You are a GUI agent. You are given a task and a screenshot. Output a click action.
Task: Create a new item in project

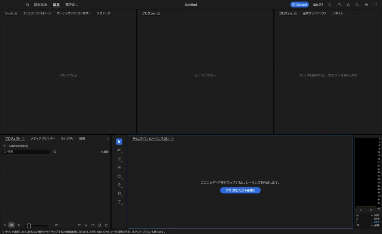(100, 225)
